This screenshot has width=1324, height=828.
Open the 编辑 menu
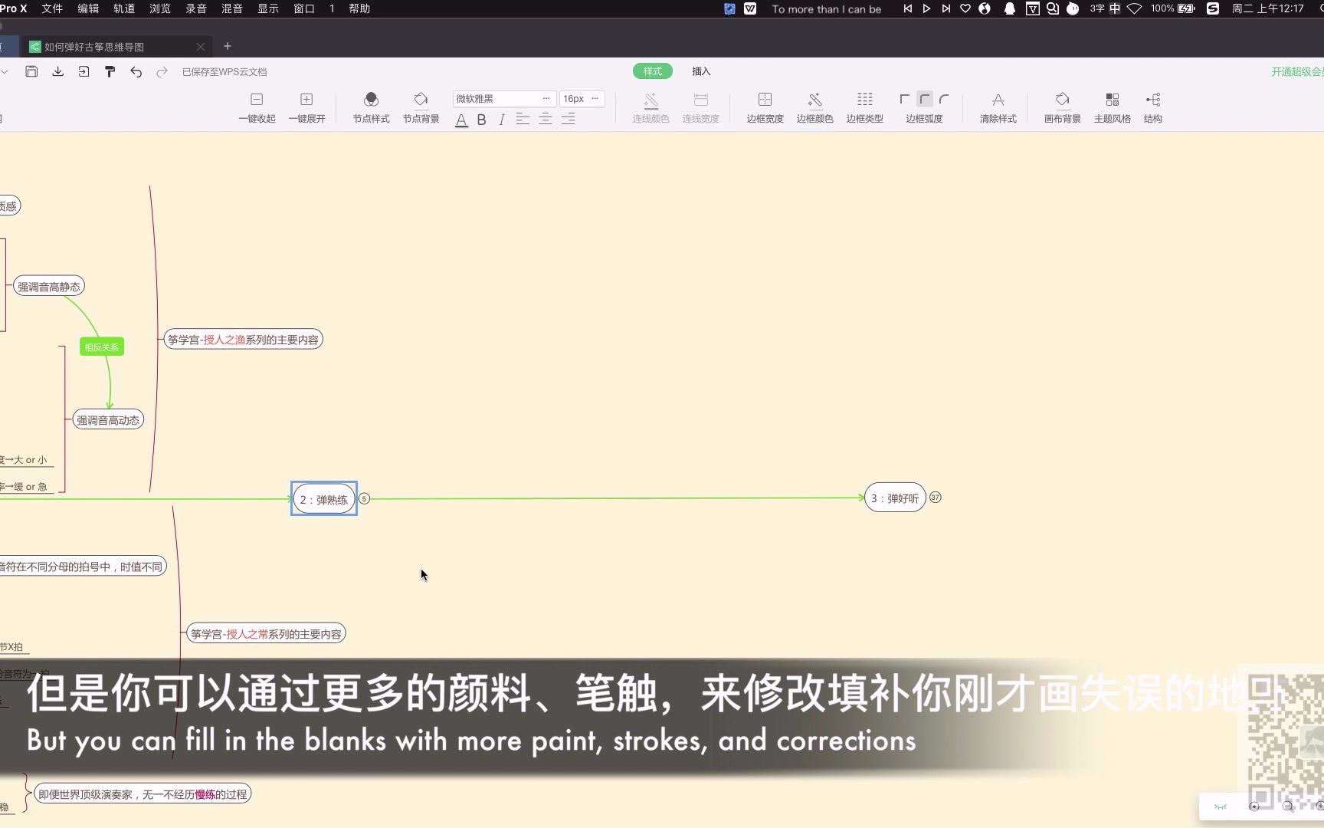(x=88, y=8)
